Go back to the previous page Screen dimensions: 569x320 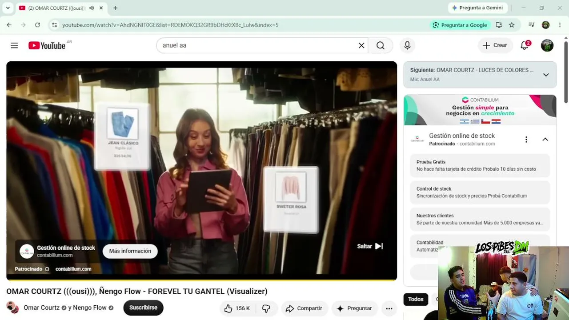[9, 25]
